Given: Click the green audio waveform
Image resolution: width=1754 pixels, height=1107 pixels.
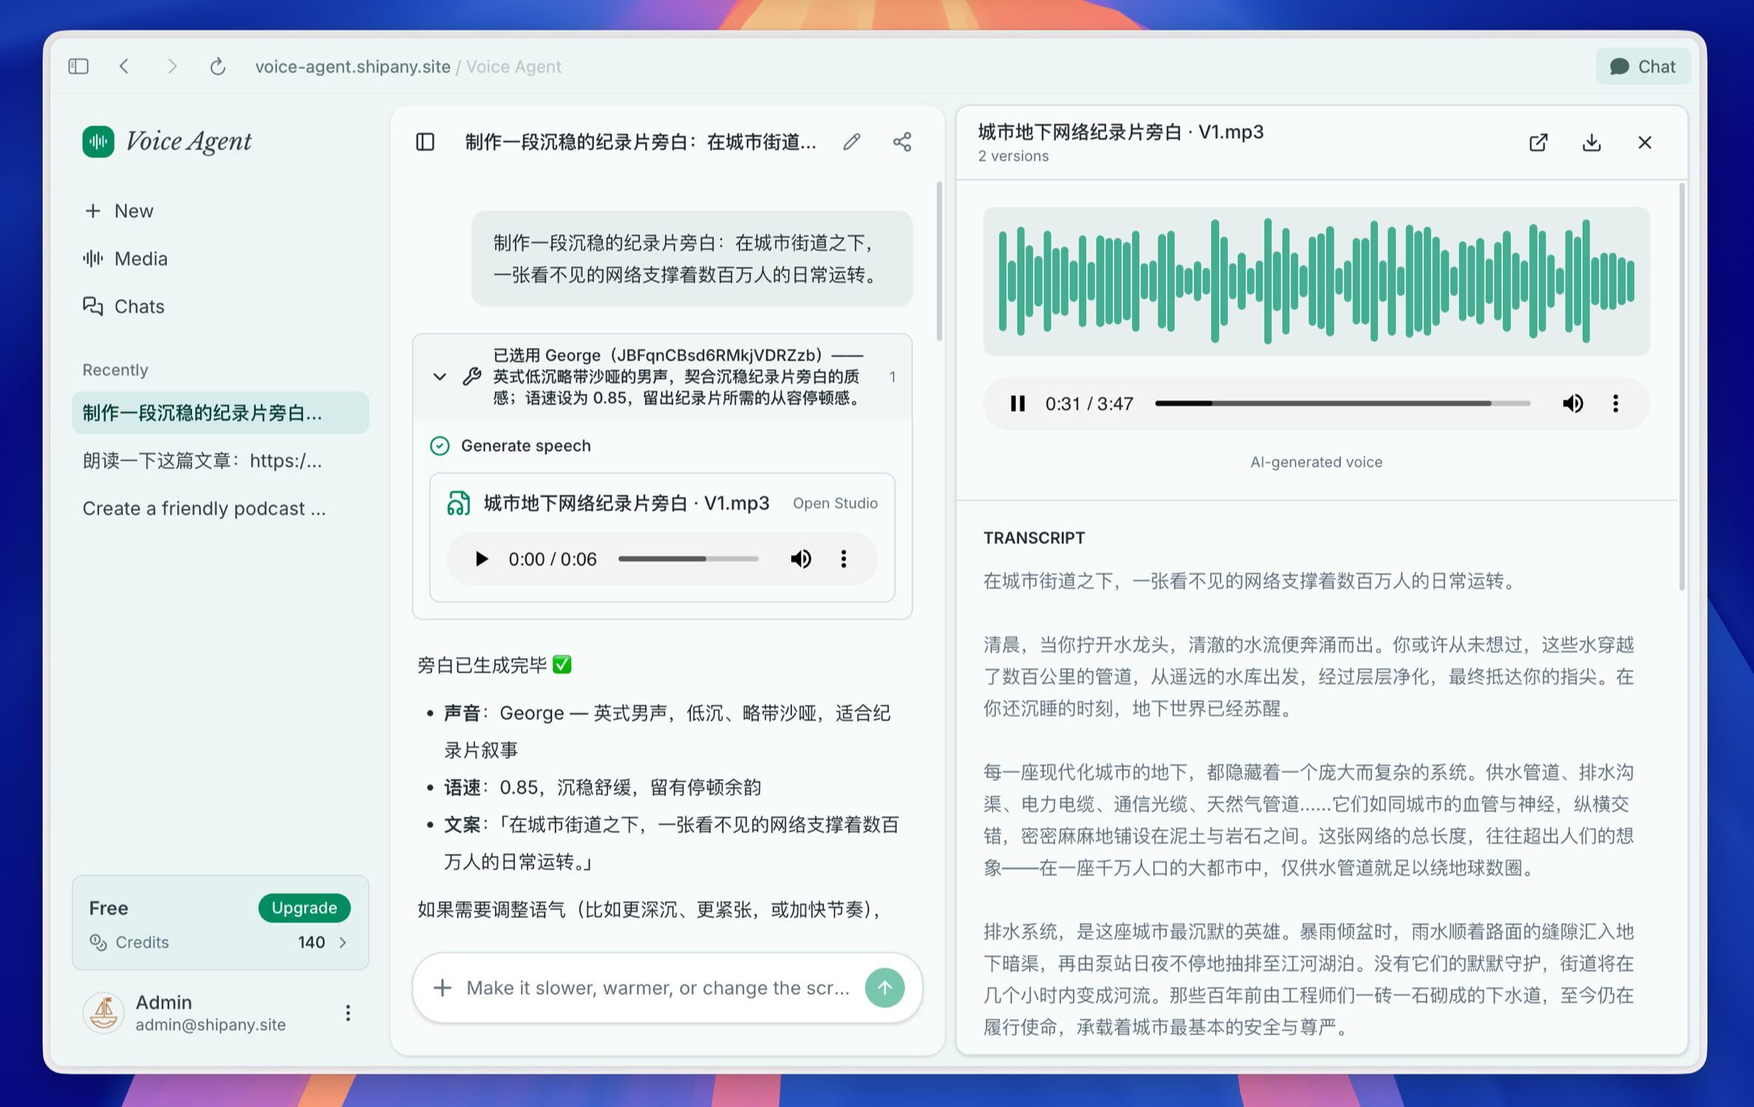Looking at the screenshot, I should (1317, 281).
